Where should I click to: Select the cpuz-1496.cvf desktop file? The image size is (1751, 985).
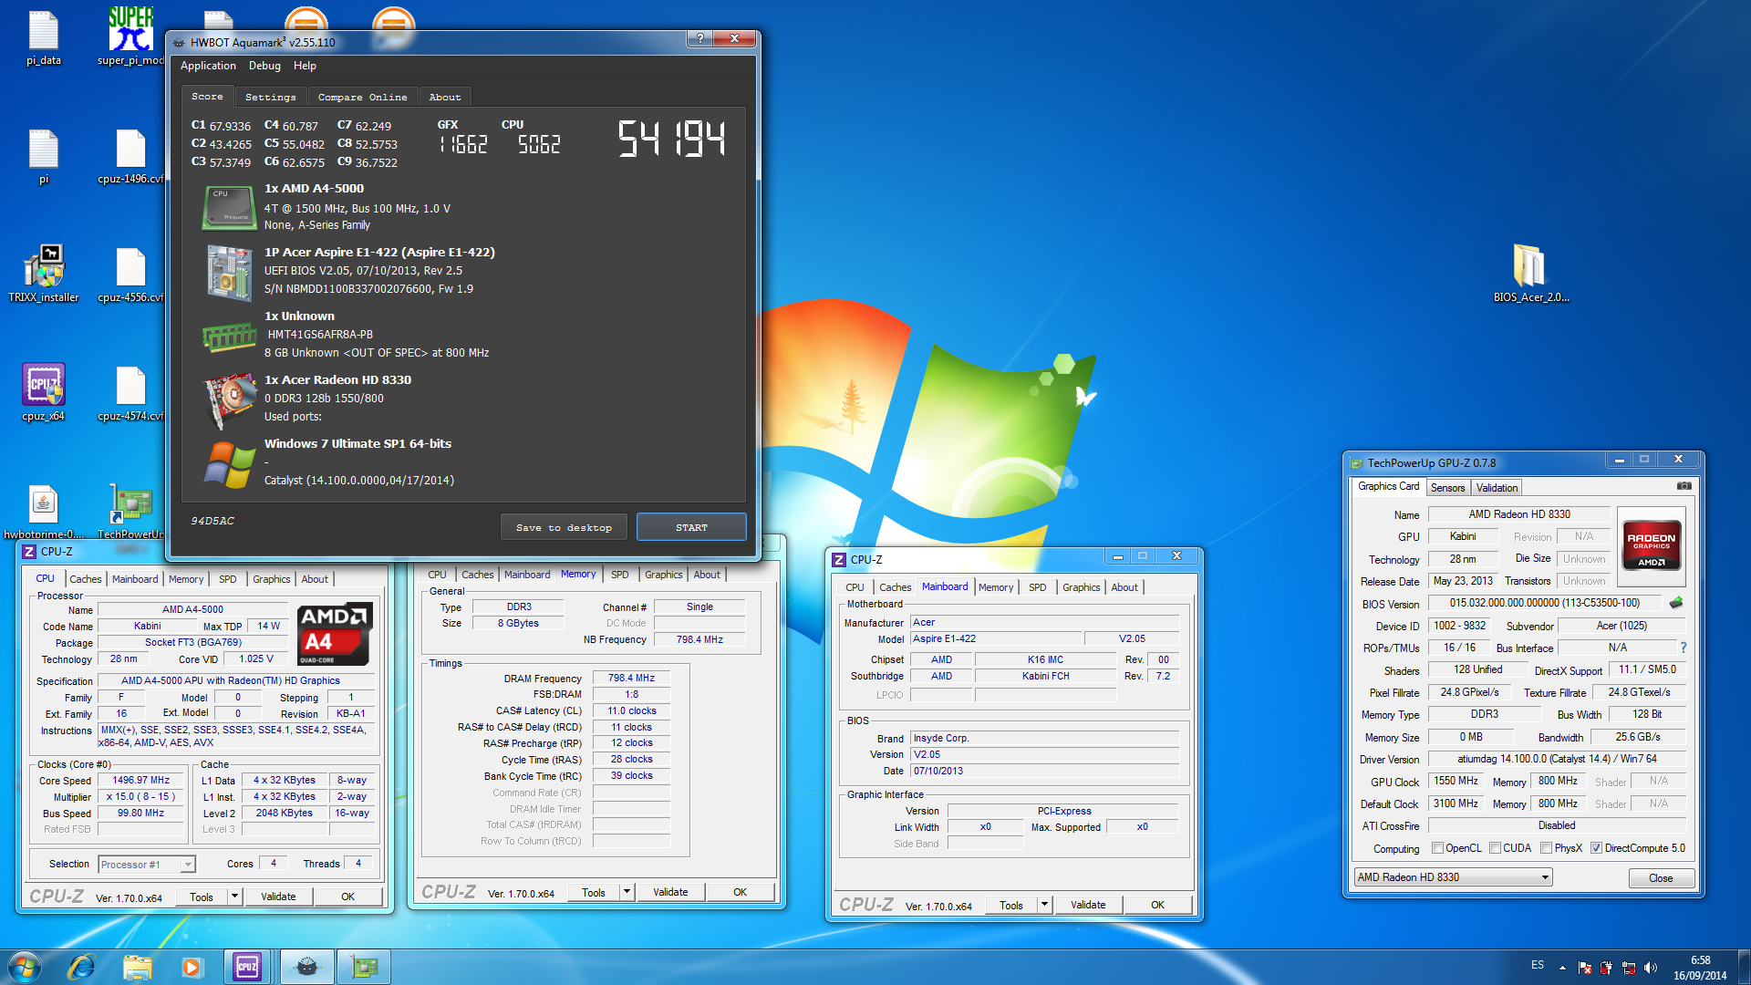tap(130, 155)
